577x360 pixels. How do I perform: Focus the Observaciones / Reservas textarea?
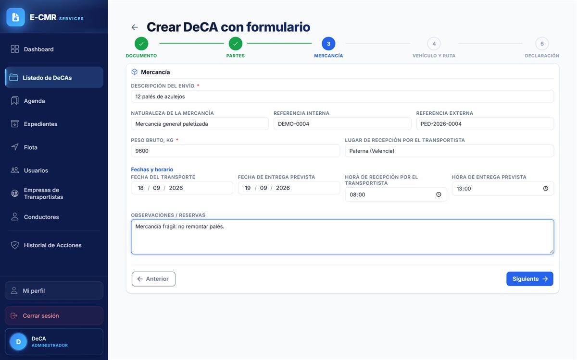[x=342, y=237]
